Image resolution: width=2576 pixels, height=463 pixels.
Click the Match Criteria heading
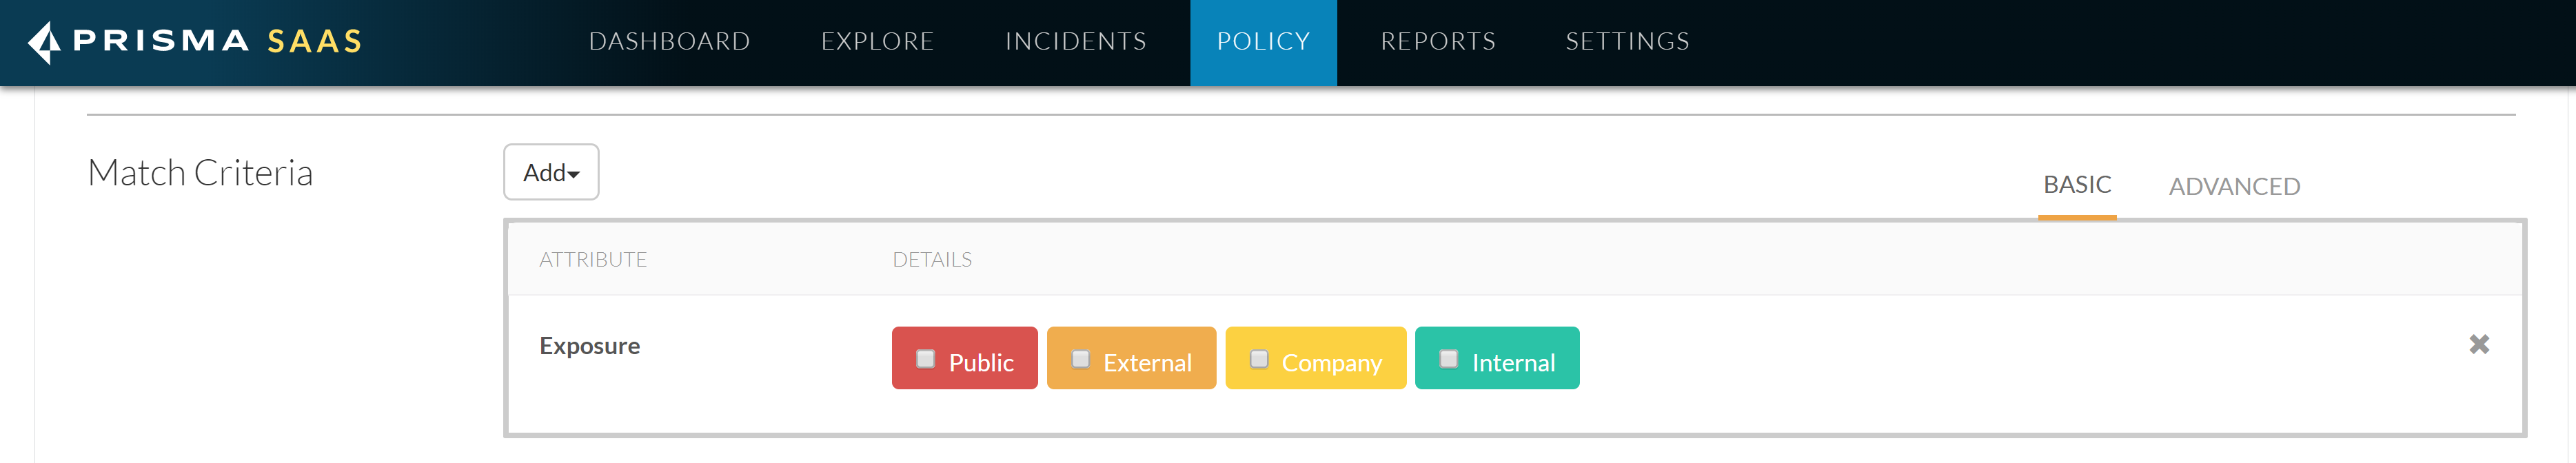pos(200,173)
